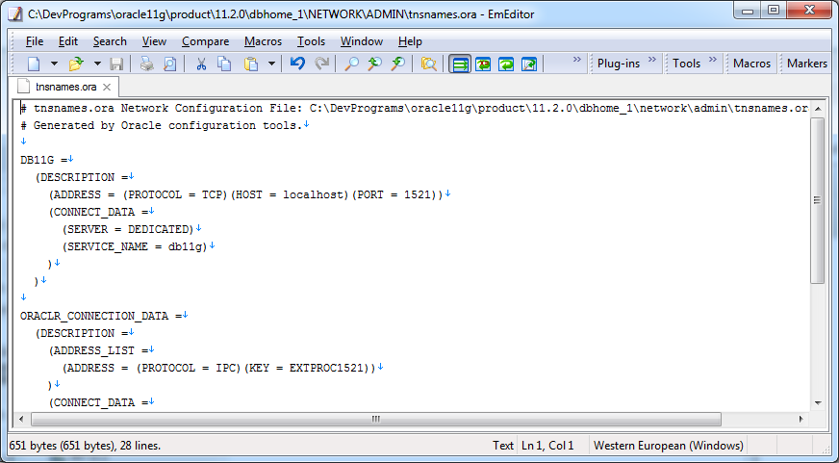Screen dimensions: 839x463
Task: Close the tnsnames.ora tab
Action: (x=107, y=87)
